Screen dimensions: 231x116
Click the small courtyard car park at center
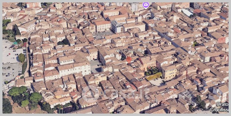(95, 66)
